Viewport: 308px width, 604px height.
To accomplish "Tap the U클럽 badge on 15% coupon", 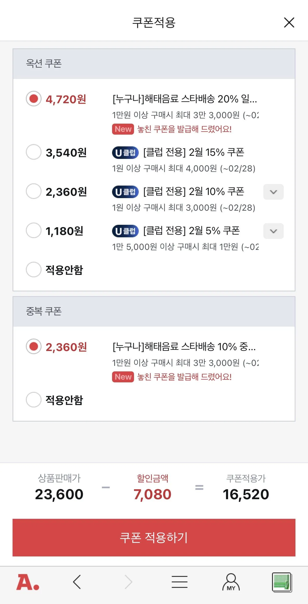I will pyautogui.click(x=125, y=153).
